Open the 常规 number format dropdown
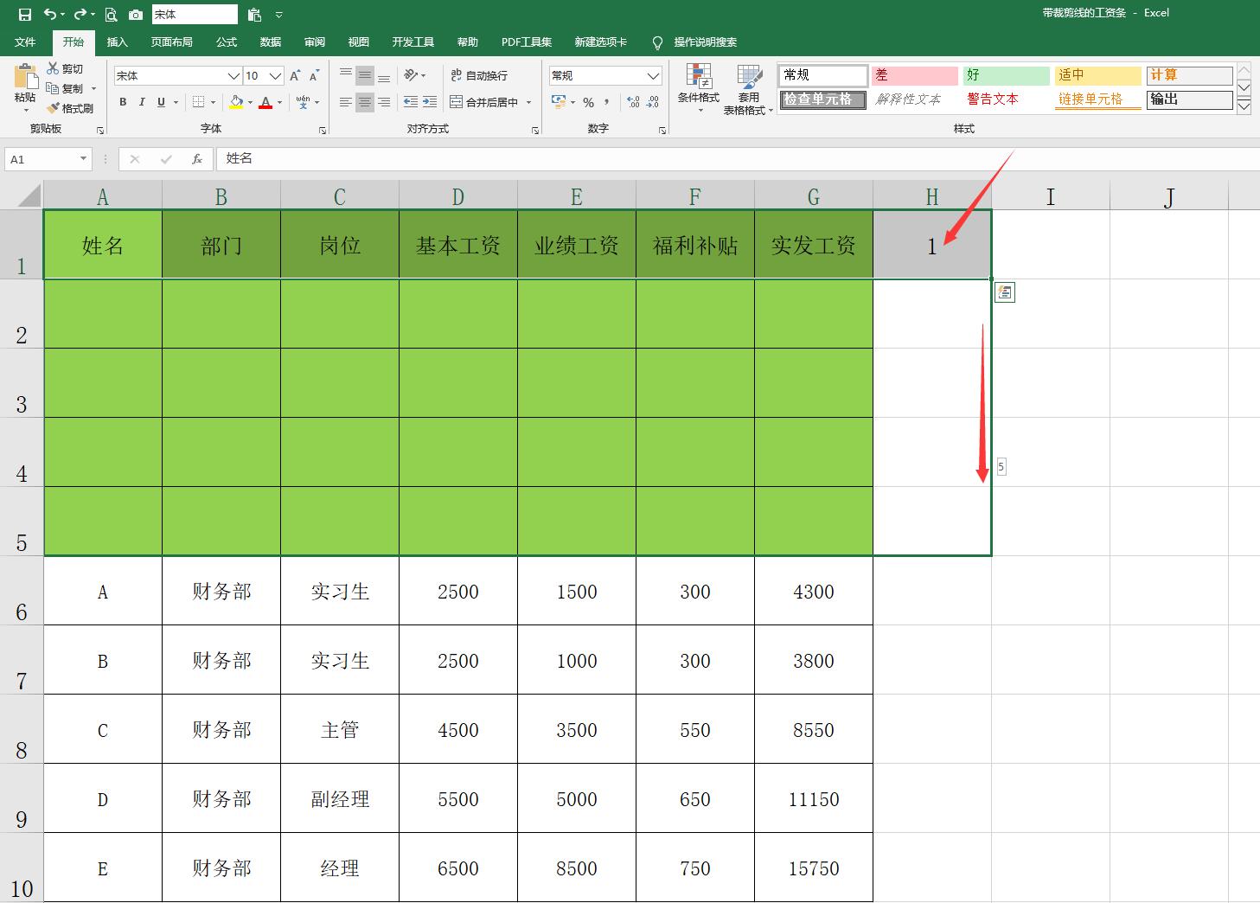The height and width of the screenshot is (903, 1260). tap(653, 75)
